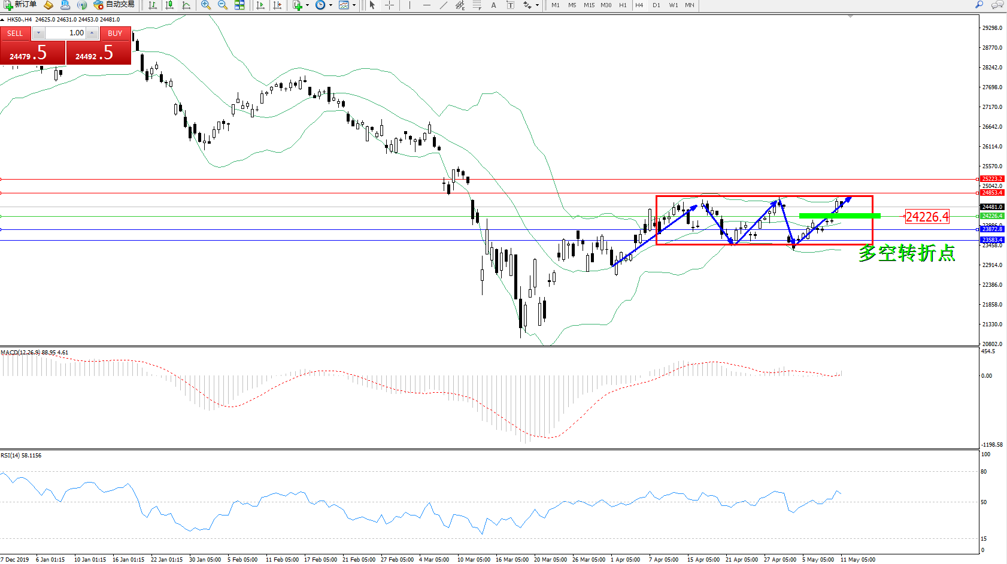Switch to M15 timeframe
Image resolution: width=1007 pixels, height=564 pixels.
click(589, 5)
